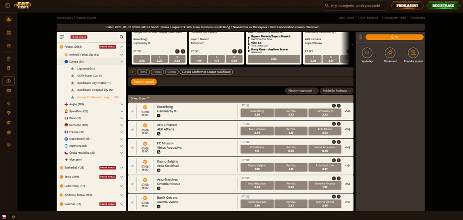
Task: Star the FC Milsami vs Virtus Acquaviva match
Action: pos(132,147)
